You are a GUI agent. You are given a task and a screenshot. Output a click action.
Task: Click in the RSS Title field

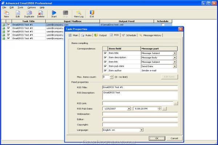[x=140, y=87]
